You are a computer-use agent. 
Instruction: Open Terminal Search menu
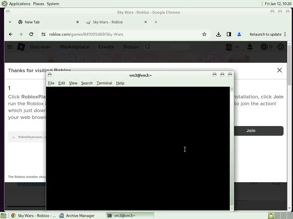pos(87,83)
